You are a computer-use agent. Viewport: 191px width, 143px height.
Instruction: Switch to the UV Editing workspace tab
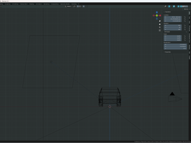(15, 4)
